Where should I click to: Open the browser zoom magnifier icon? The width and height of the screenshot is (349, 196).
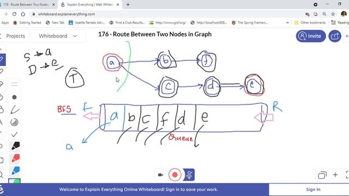click(324, 14)
